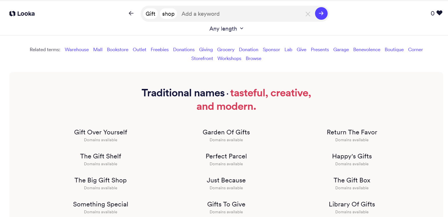Image resolution: width=448 pixels, height=217 pixels.
Task: Open favorites via the heart icon
Action: point(439,13)
